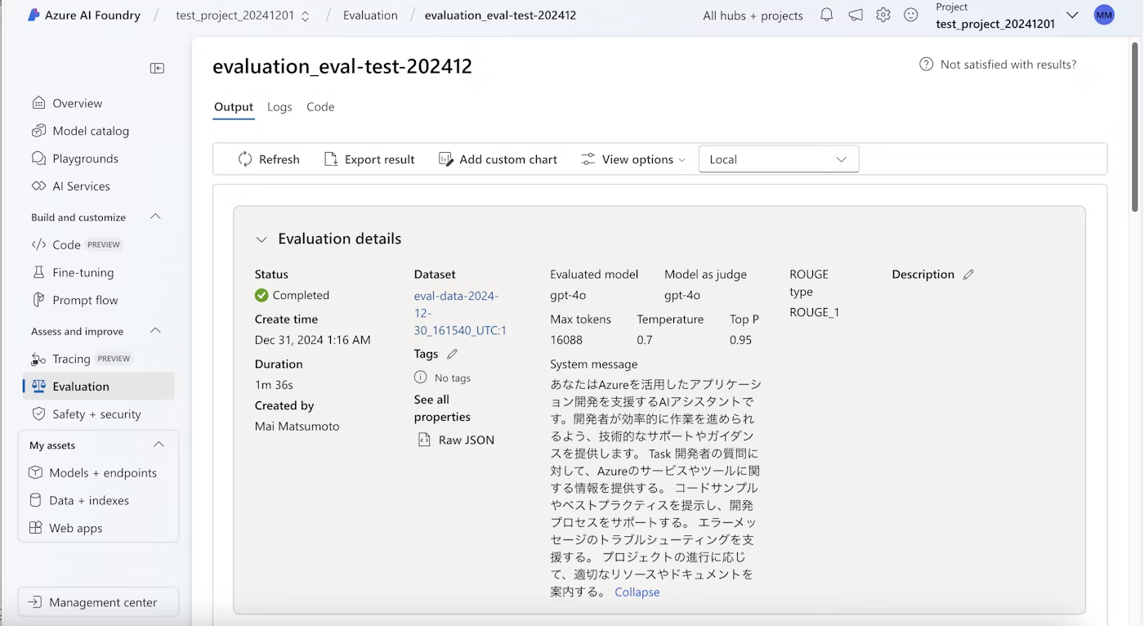Switch to the Output tab
The height and width of the screenshot is (626, 1144).
click(234, 107)
